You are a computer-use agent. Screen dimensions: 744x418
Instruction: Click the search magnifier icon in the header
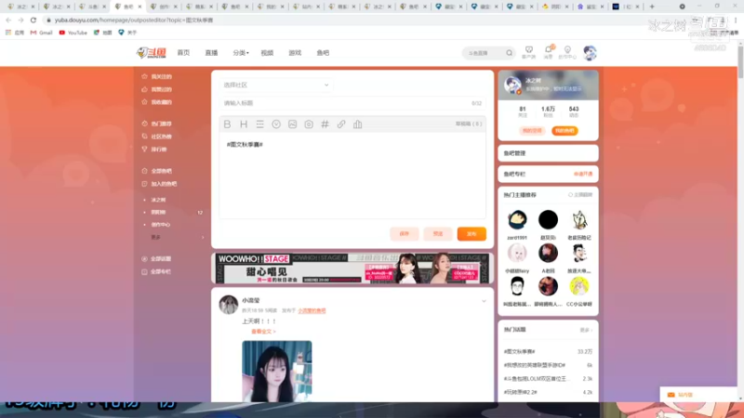point(509,53)
